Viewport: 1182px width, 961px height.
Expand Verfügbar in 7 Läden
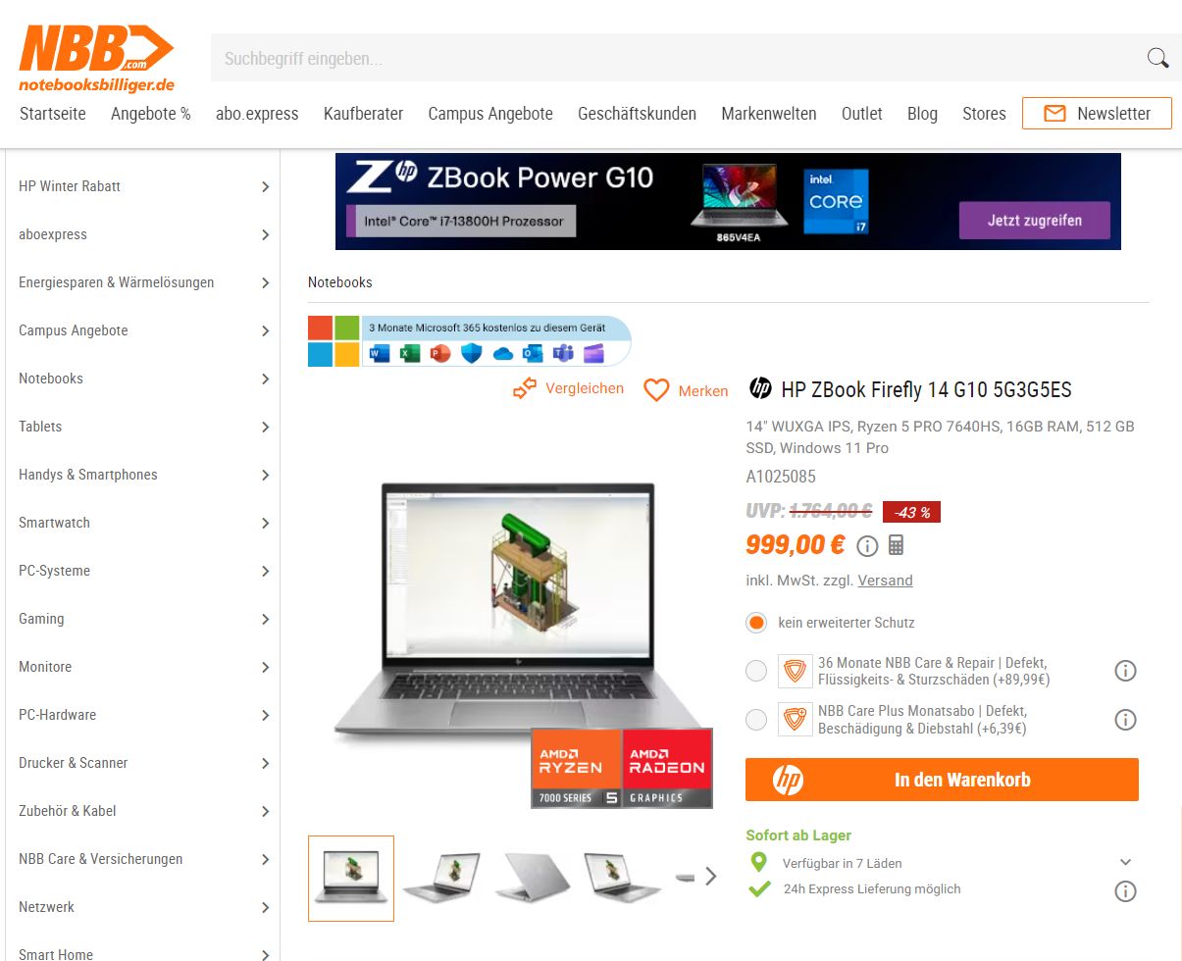click(x=1125, y=863)
